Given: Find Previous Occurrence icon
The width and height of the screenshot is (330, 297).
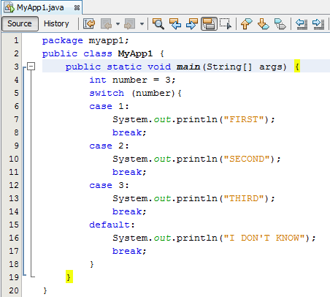Looking at the screenshot, I should (x=175, y=24).
